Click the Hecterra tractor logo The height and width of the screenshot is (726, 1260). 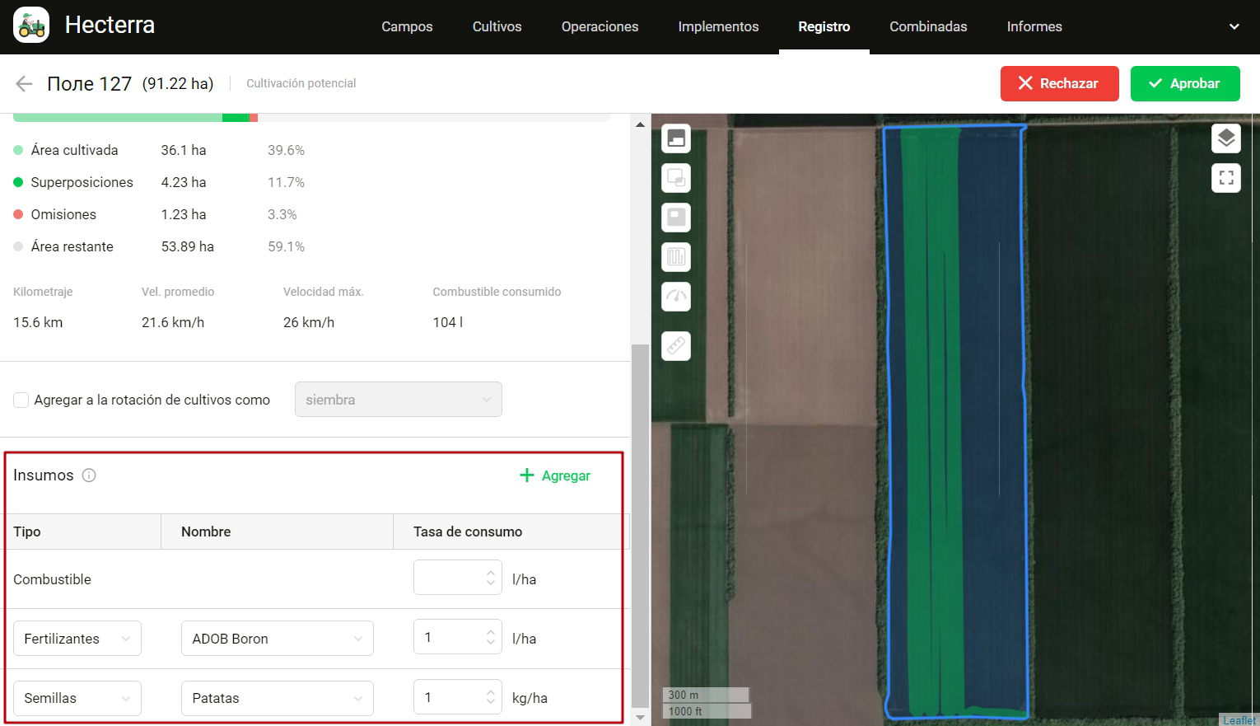click(x=31, y=26)
